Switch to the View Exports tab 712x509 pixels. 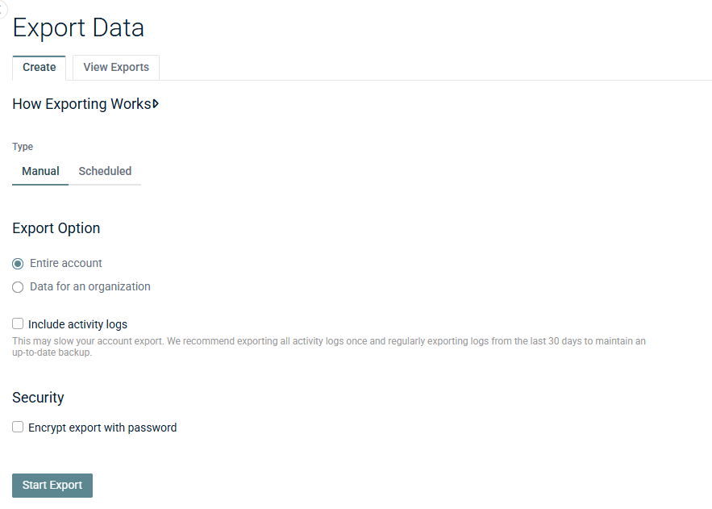[116, 67]
